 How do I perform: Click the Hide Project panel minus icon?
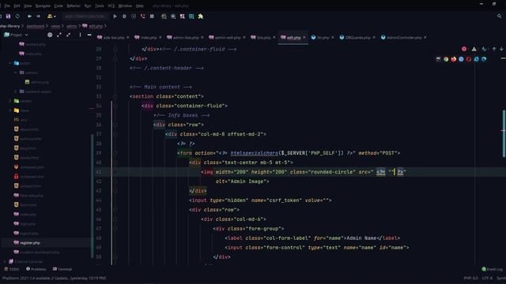coord(89,35)
